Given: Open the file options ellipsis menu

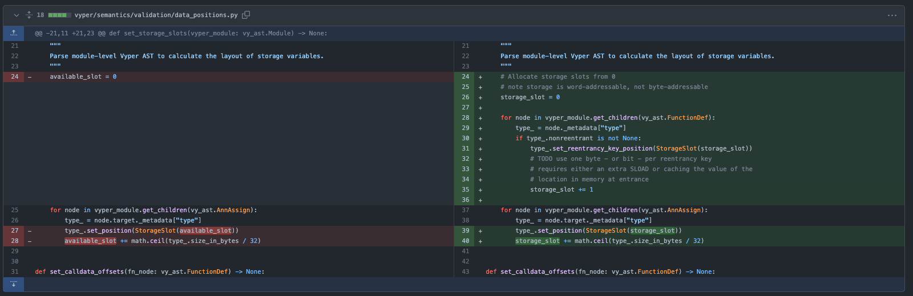Looking at the screenshot, I should [892, 15].
